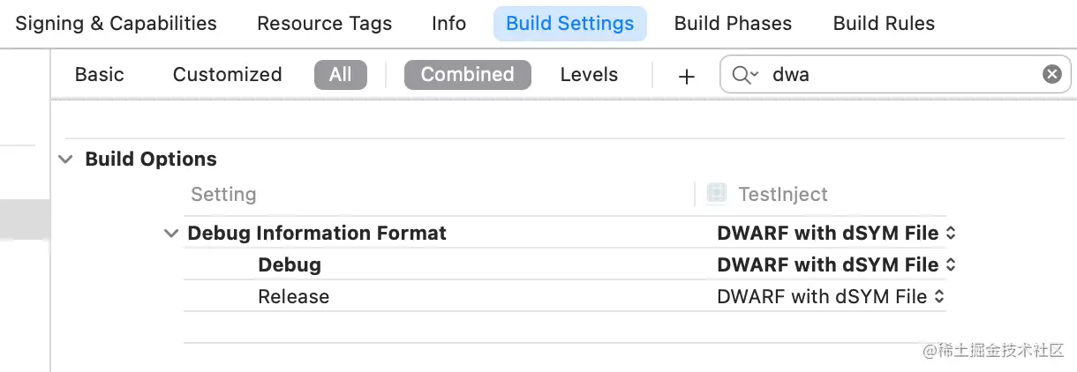This screenshot has height=372, width=1077.
Task: Show All build settings
Action: (x=340, y=75)
